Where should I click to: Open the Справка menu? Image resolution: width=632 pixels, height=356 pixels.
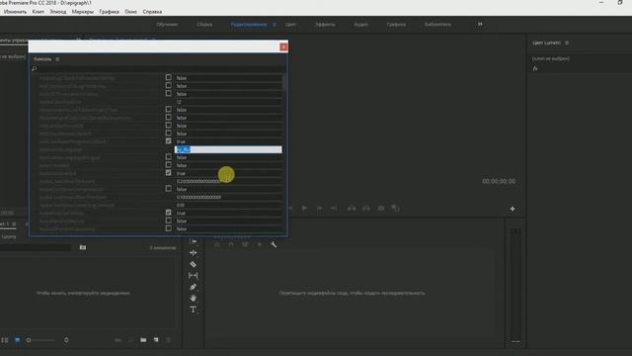click(152, 12)
